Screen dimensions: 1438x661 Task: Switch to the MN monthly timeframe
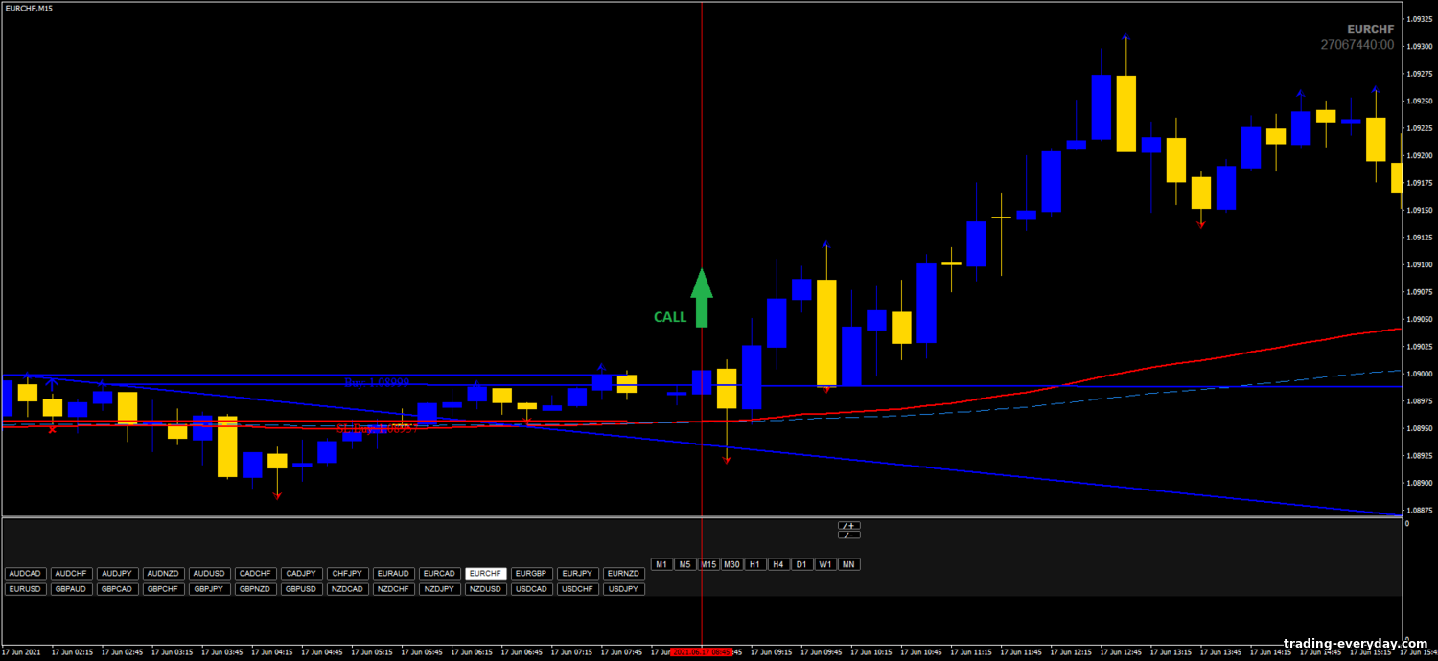(848, 564)
